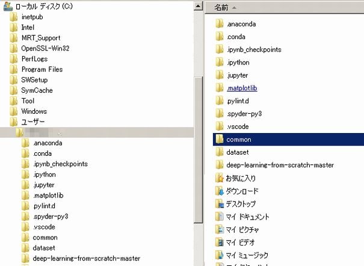
Task: Select Local Disk (C:) drive icon in tree
Action: pyautogui.click(x=8, y=6)
